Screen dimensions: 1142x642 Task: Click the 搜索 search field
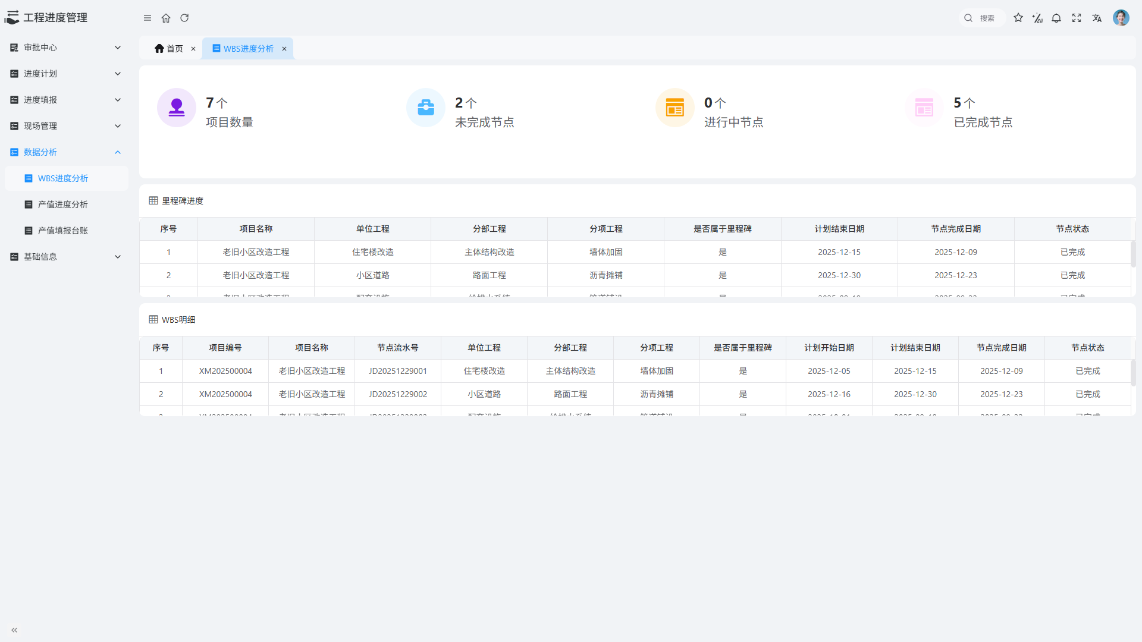(983, 18)
